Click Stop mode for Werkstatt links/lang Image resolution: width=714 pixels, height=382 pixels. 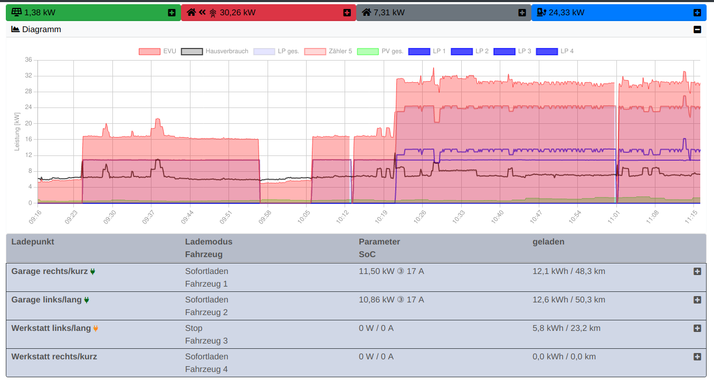(194, 328)
